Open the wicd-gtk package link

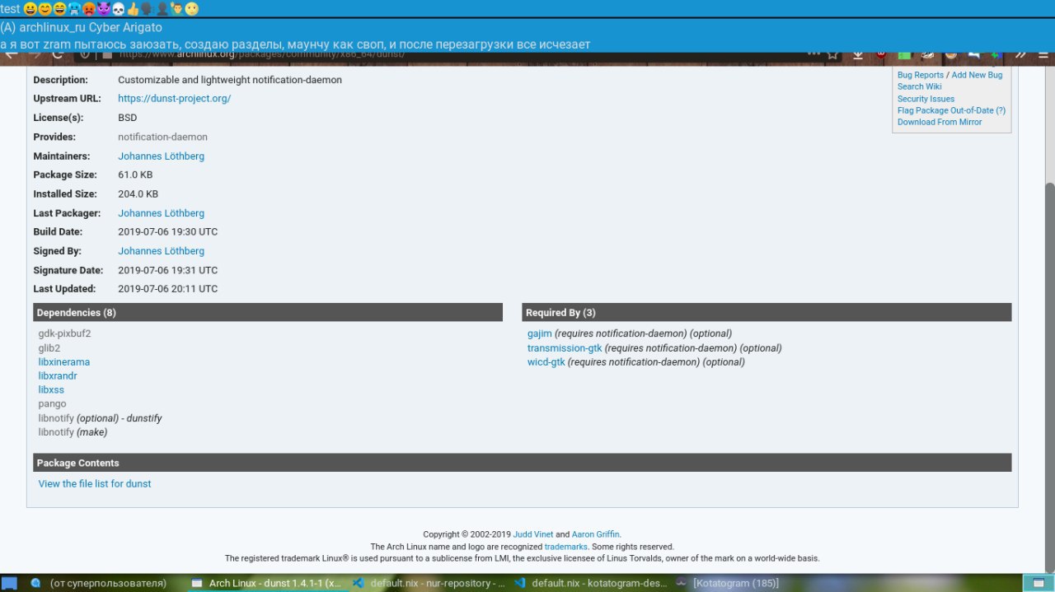point(546,362)
